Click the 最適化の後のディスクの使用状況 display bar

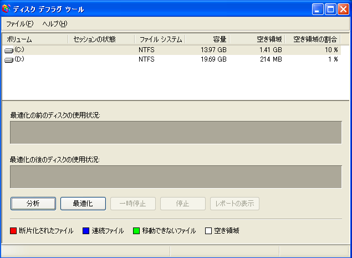point(176,177)
